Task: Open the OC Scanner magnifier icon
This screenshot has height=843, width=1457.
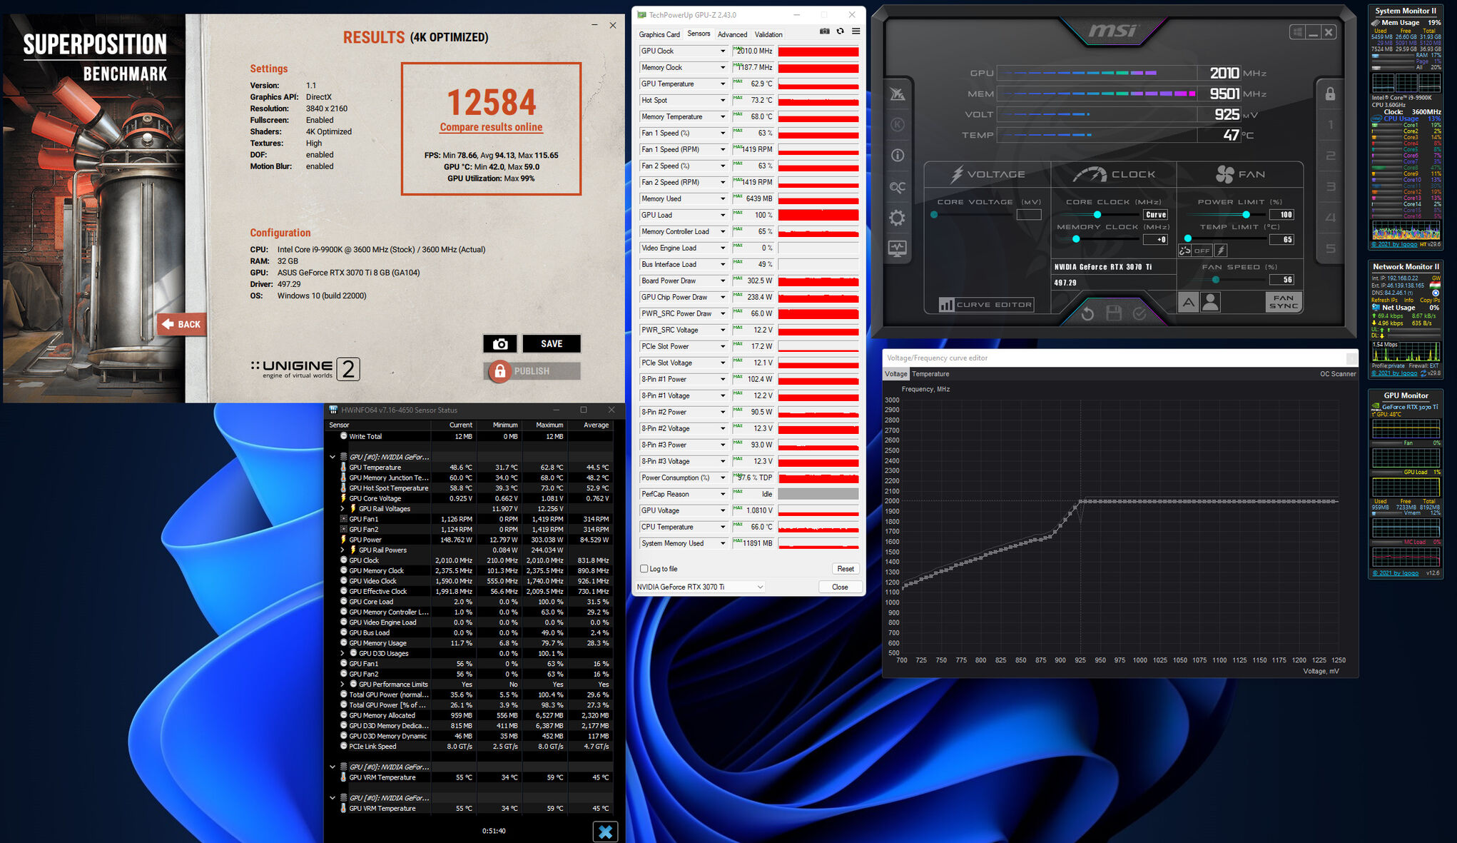Action: pos(898,187)
